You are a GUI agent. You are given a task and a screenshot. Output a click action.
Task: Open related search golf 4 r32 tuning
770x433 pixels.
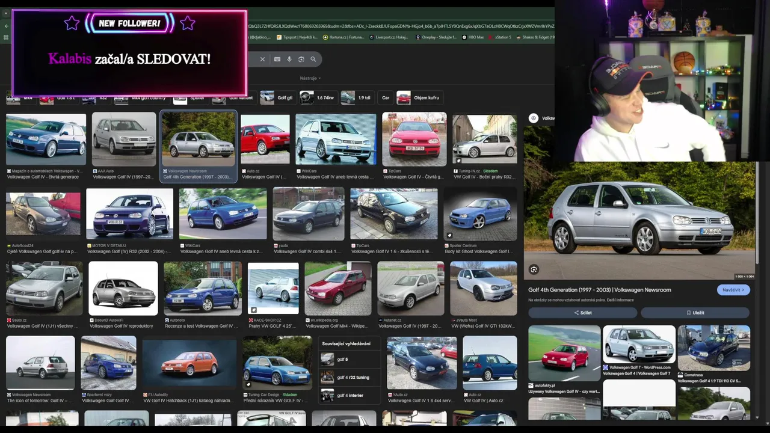tap(349, 378)
